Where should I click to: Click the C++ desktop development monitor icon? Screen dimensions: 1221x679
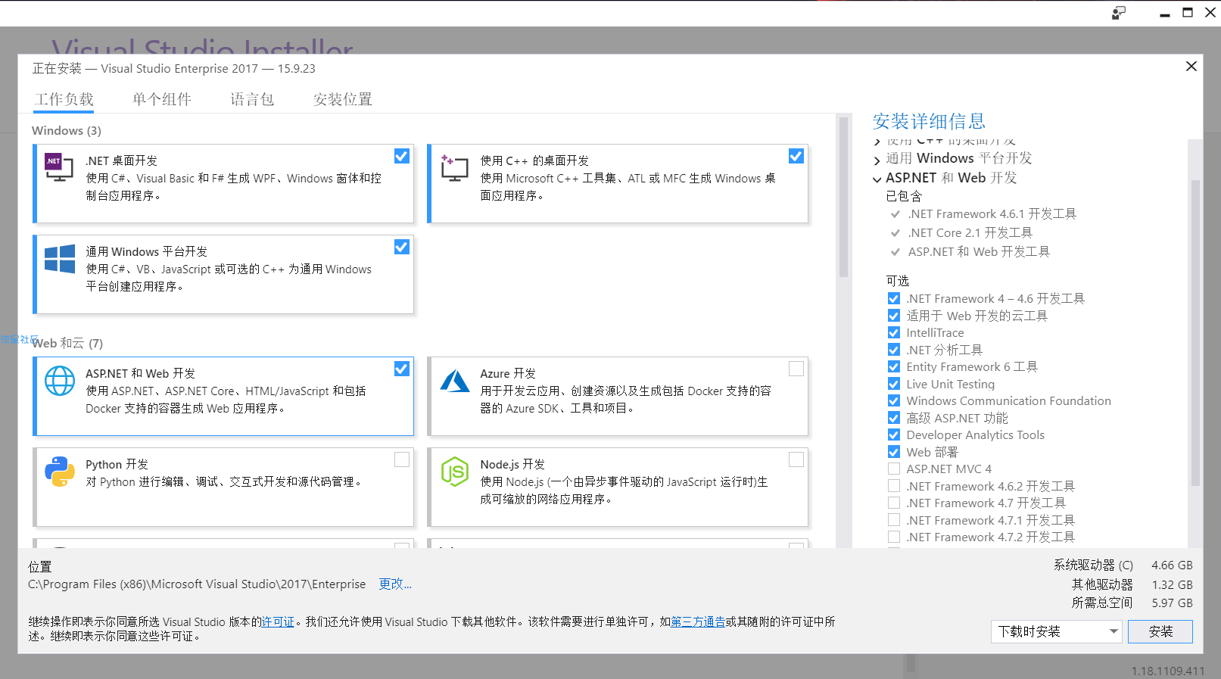(x=454, y=167)
